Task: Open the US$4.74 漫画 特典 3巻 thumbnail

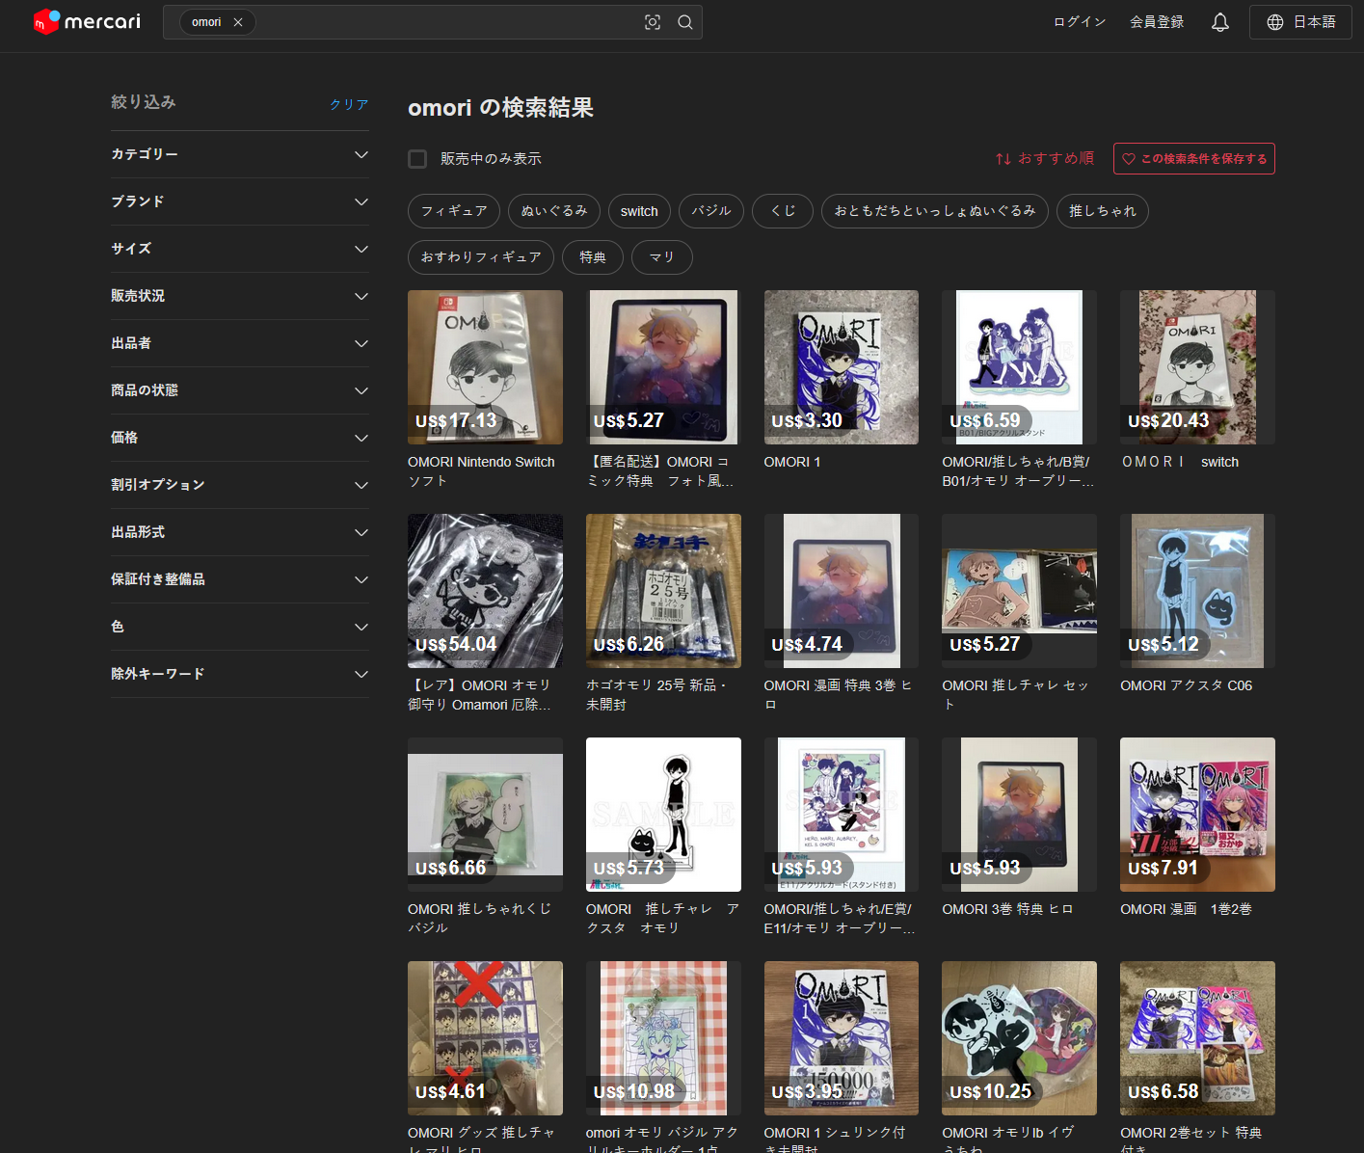Action: coord(842,591)
